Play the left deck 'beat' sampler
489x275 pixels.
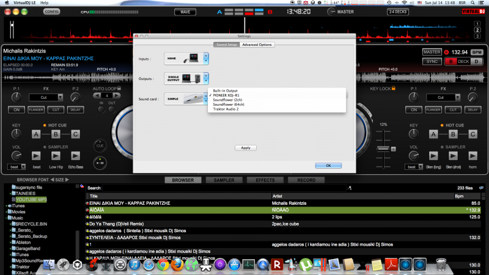coord(36,156)
